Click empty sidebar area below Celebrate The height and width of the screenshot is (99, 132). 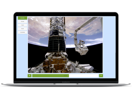[x=22, y=56]
